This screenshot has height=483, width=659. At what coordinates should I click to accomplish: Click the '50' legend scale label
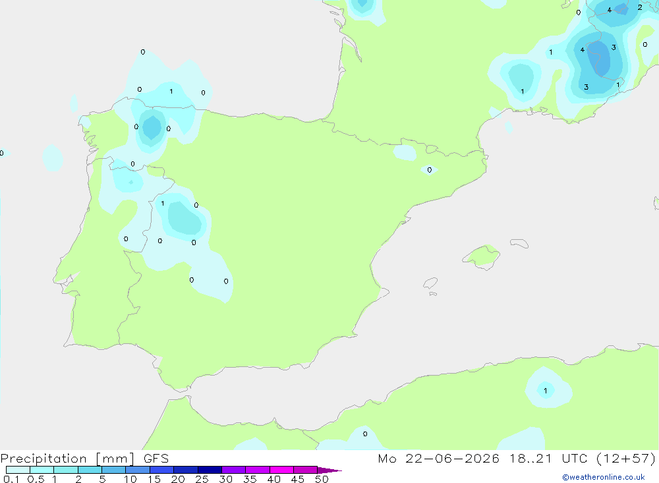tap(322, 479)
